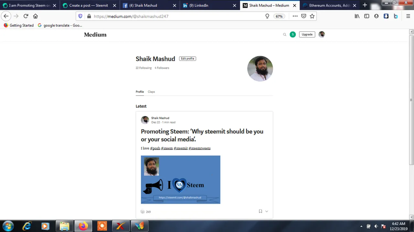The height and width of the screenshot is (232, 414).
Task: Open the 'Promoting Steem' post title
Action: tap(202, 135)
